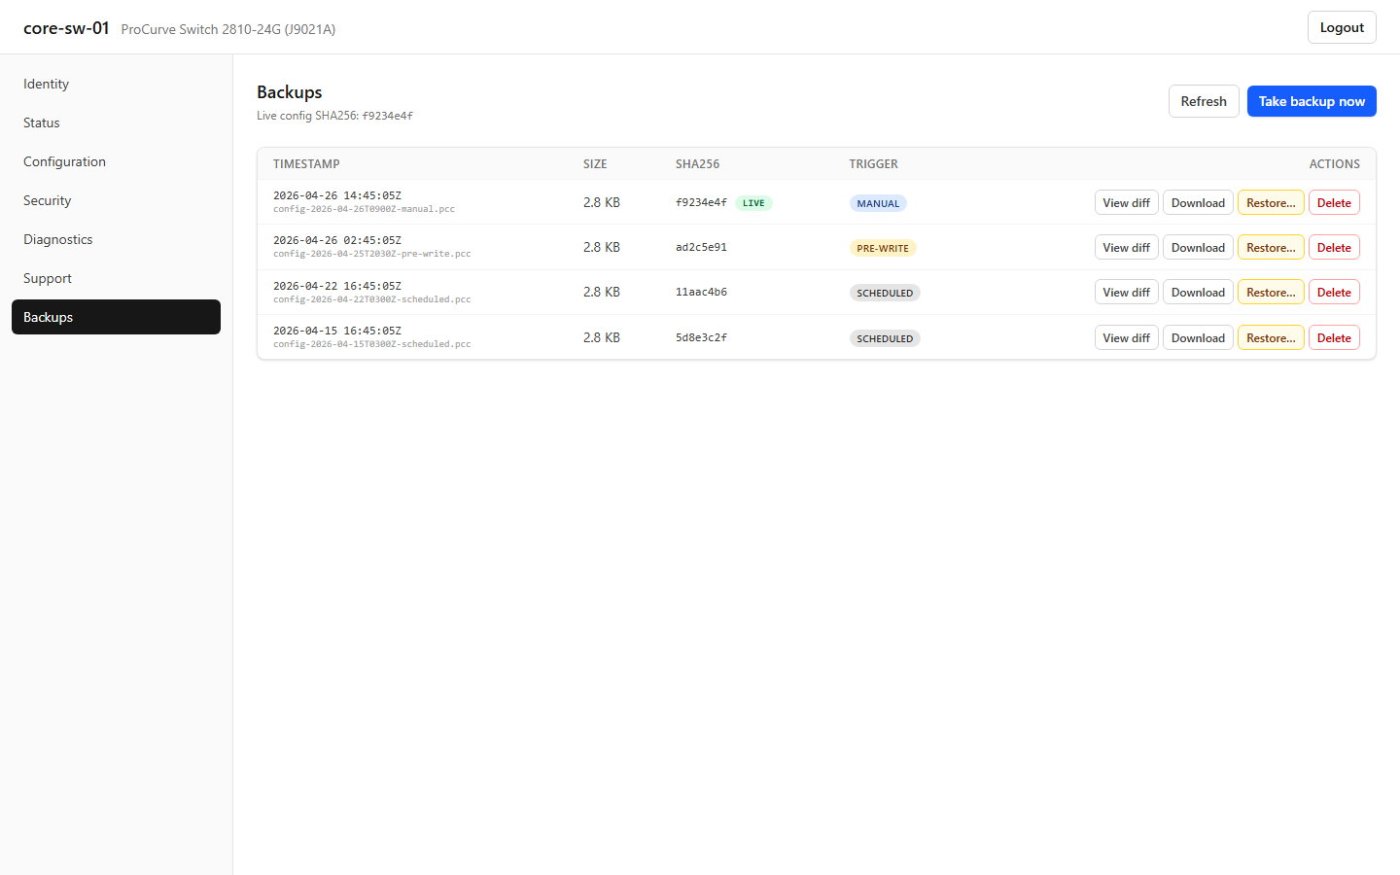Navigate to Support in sidebar
Screen dimensions: 1400x875
click(x=116, y=278)
